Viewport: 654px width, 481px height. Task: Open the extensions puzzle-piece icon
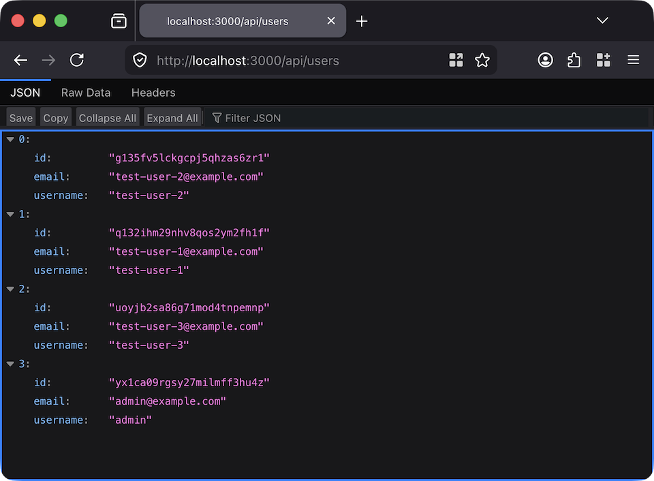pos(574,60)
